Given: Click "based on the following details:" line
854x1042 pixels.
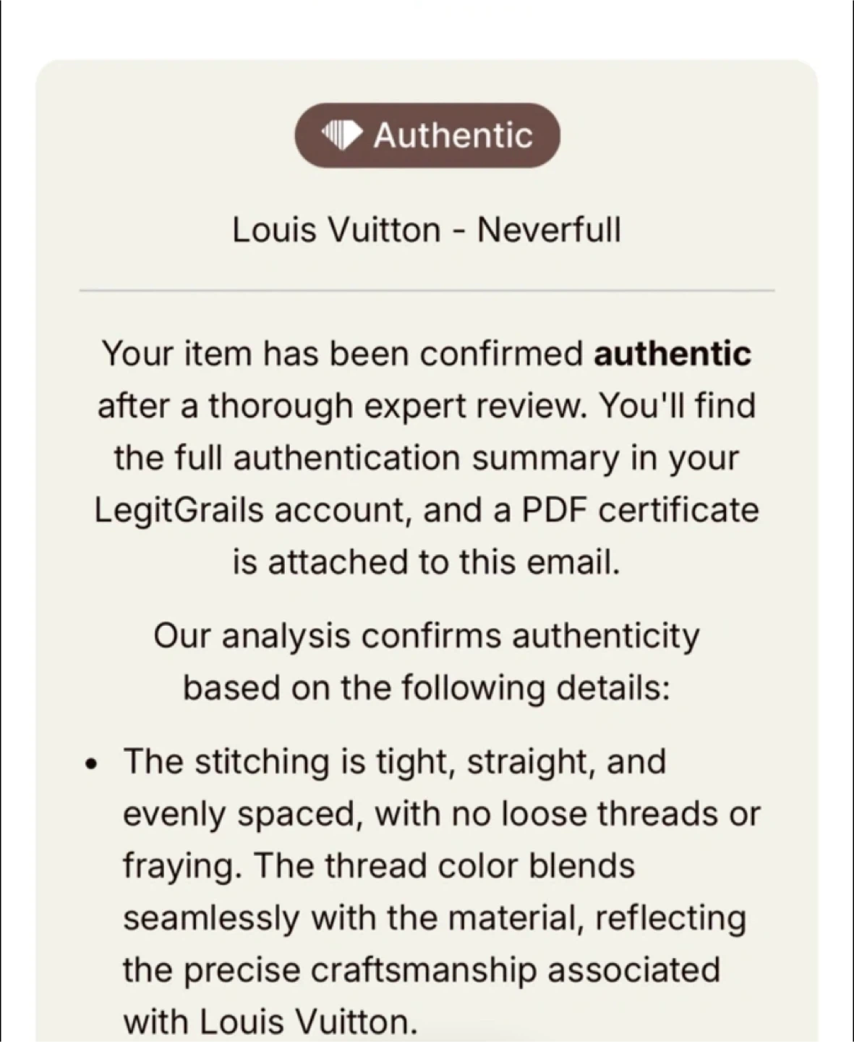Looking at the screenshot, I should coord(427,688).
